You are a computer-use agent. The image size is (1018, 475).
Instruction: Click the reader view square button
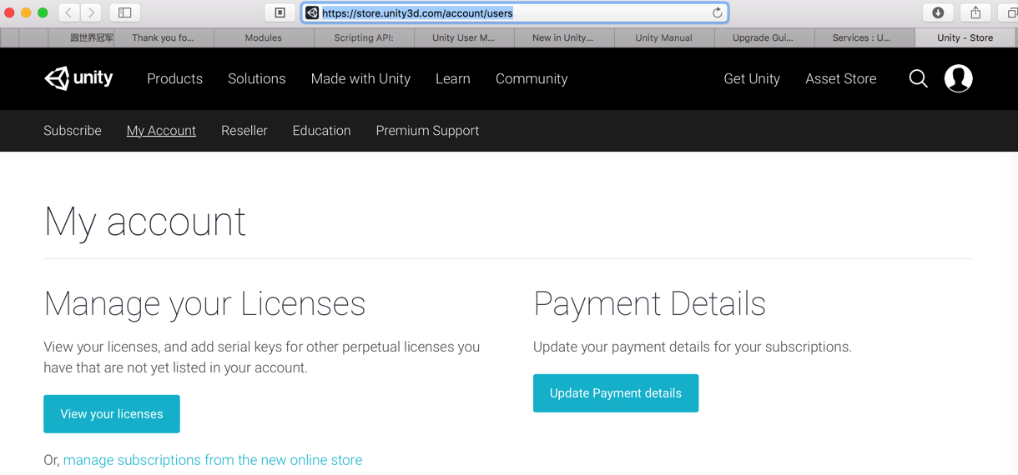pos(280,12)
